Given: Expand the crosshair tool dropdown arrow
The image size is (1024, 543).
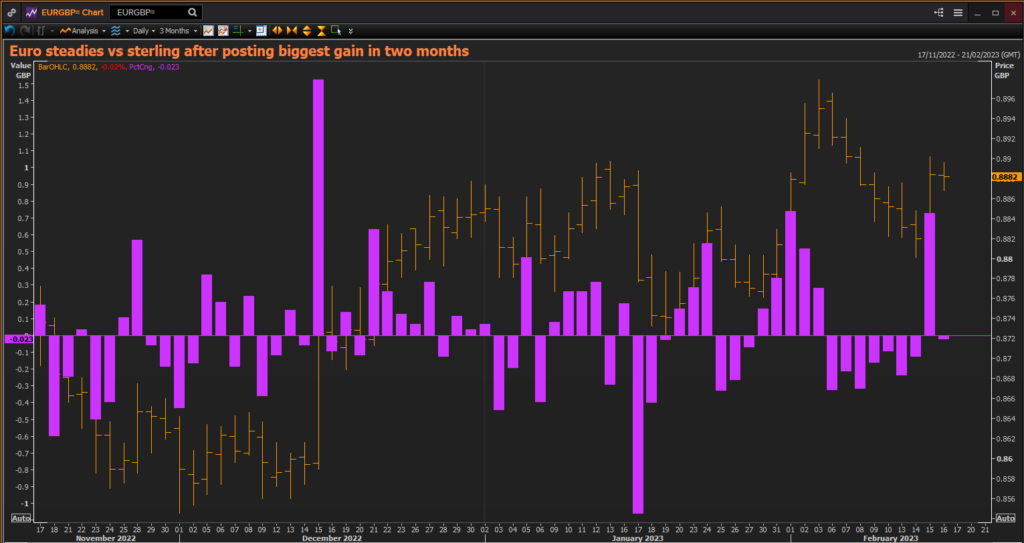Looking at the screenshot, I should [249, 31].
